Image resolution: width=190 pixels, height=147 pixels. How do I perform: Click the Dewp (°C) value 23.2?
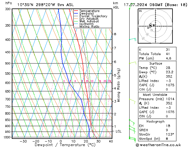tap(169, 72)
